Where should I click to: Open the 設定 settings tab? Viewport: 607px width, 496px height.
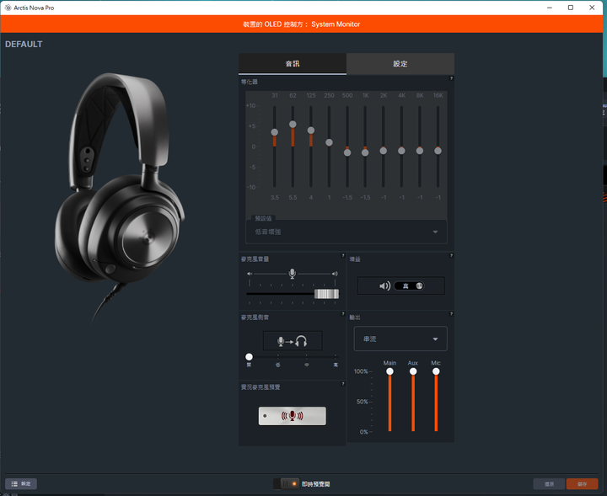click(400, 64)
